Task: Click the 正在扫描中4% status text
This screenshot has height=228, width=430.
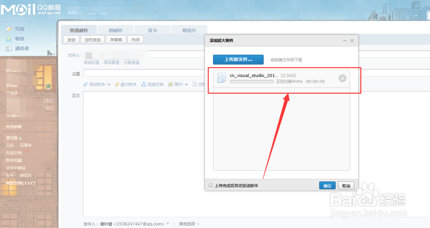Action: 289,81
